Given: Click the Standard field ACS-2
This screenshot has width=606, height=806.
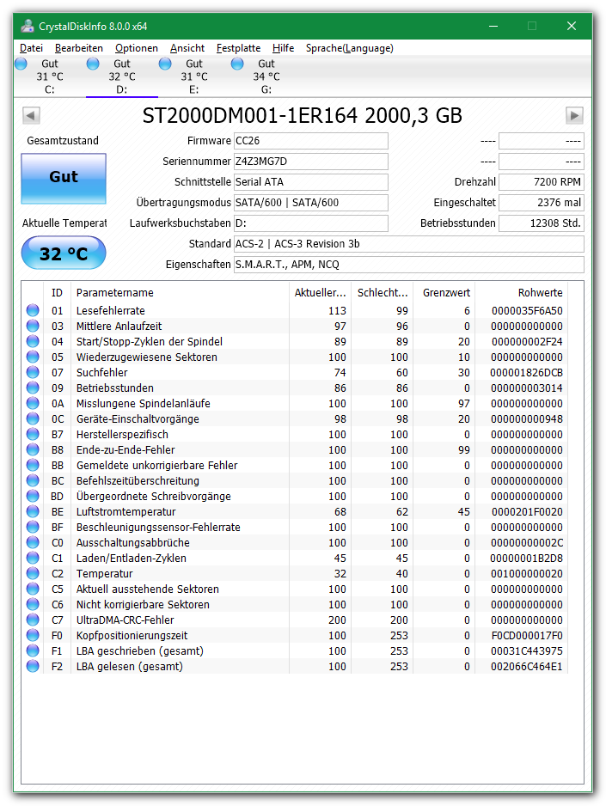Looking at the screenshot, I should (x=408, y=244).
